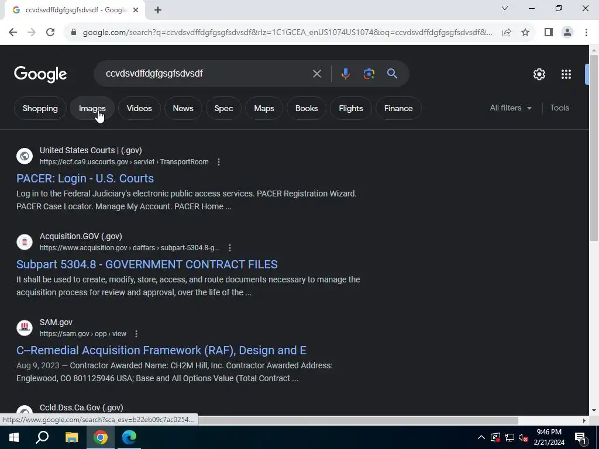The width and height of the screenshot is (599, 449).
Task: Open File Explorer from taskbar
Action: pyautogui.click(x=71, y=437)
